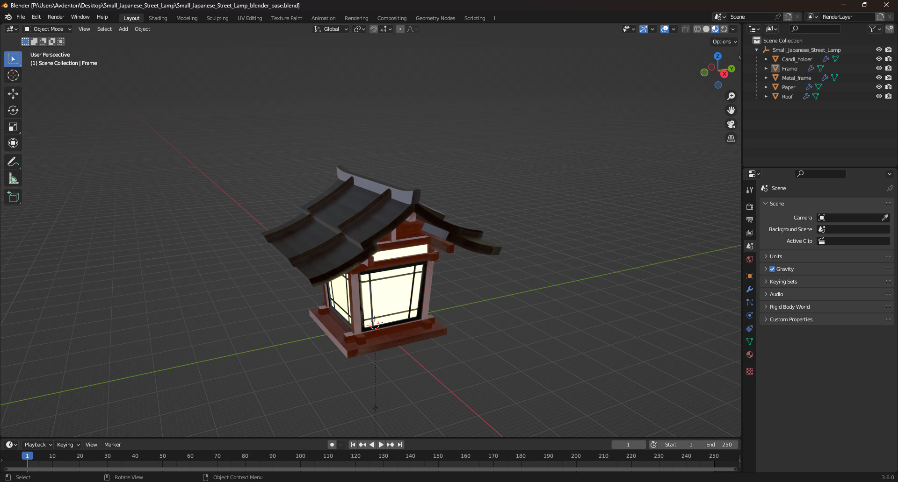
Task: Select the Transform tool
Action: tap(13, 143)
